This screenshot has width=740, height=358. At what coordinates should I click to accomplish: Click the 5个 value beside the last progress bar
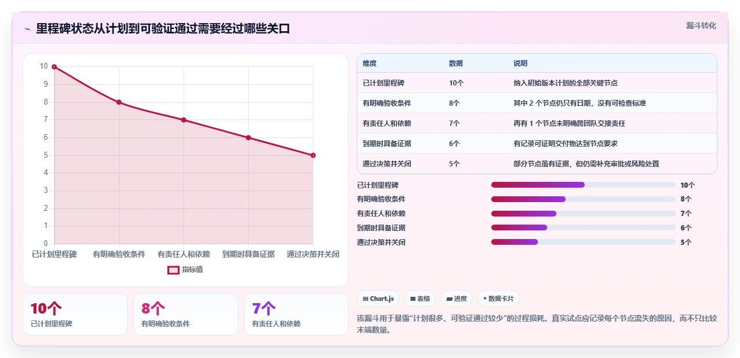coord(686,243)
